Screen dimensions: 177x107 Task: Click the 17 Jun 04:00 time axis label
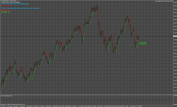tap(139, 106)
